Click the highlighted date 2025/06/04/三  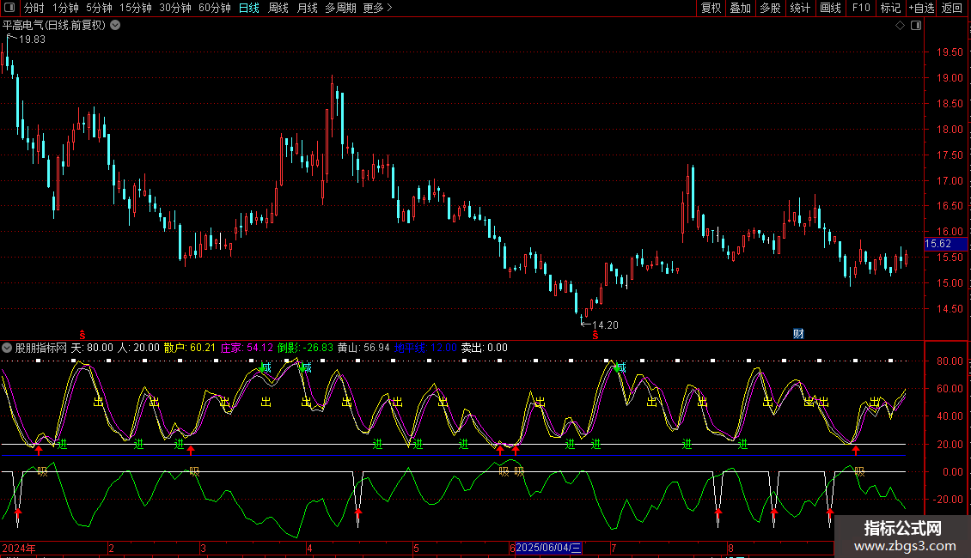coord(549,548)
